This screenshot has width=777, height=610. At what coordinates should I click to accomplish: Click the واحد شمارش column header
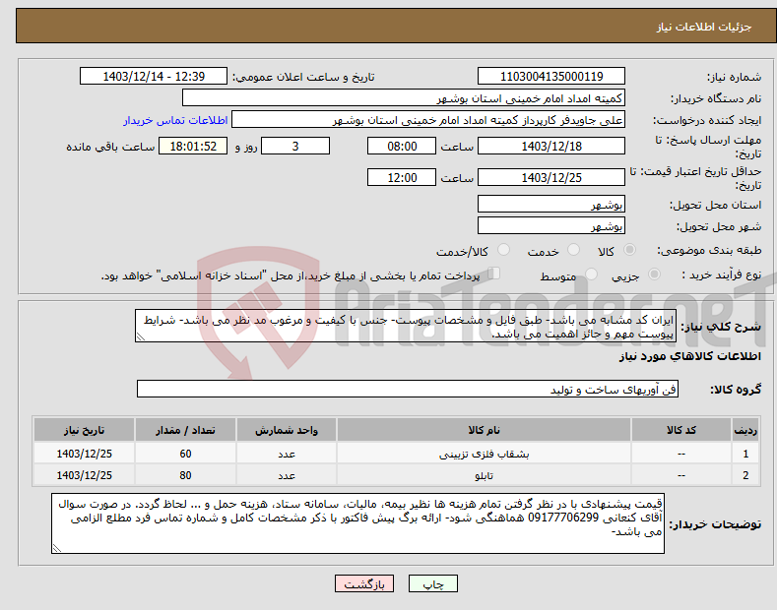pyautogui.click(x=287, y=430)
